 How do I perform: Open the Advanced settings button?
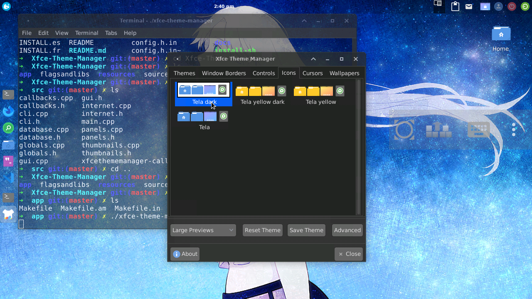[347, 230]
